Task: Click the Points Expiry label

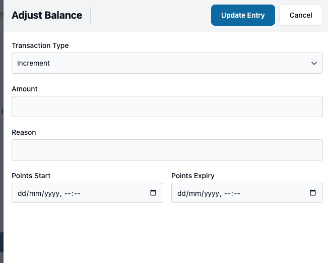Action: coord(193,176)
